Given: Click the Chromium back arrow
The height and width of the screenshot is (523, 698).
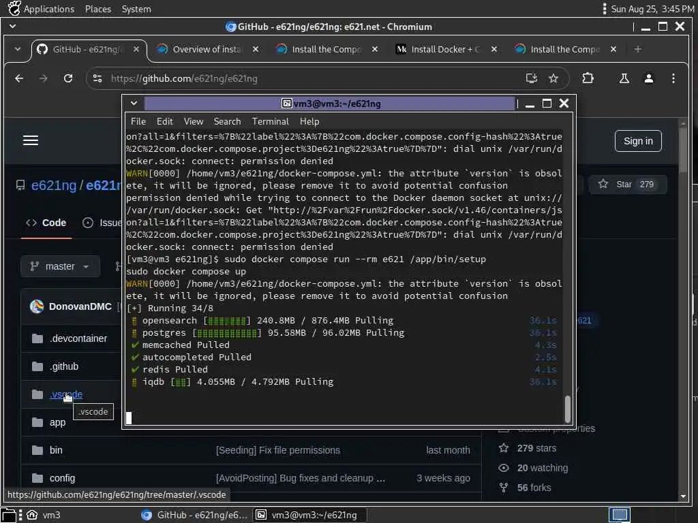Looking at the screenshot, I should tap(19, 79).
